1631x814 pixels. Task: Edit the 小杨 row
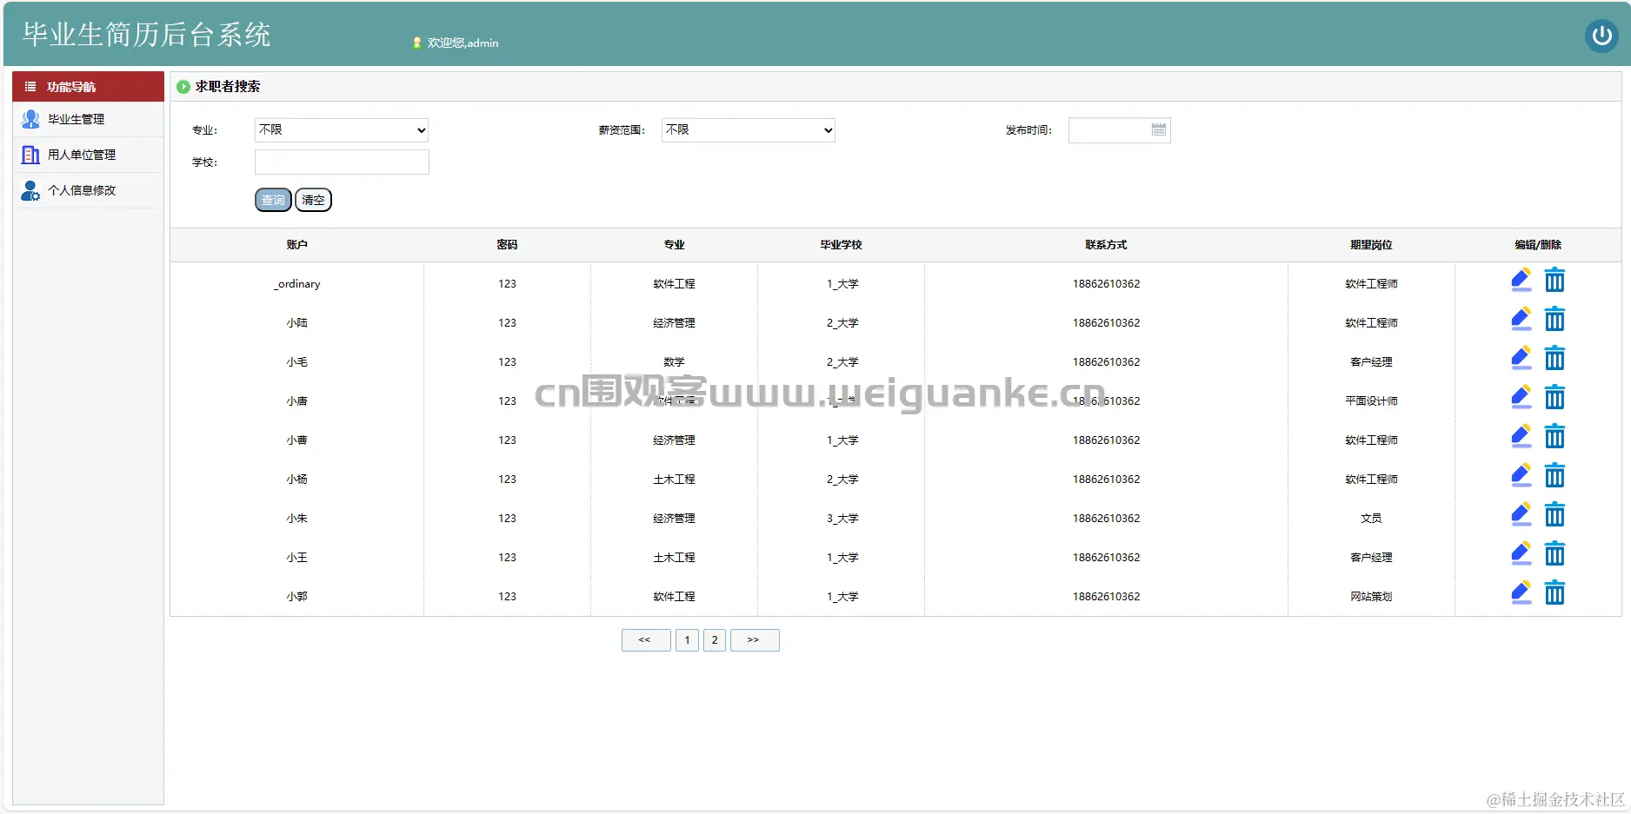1521,476
